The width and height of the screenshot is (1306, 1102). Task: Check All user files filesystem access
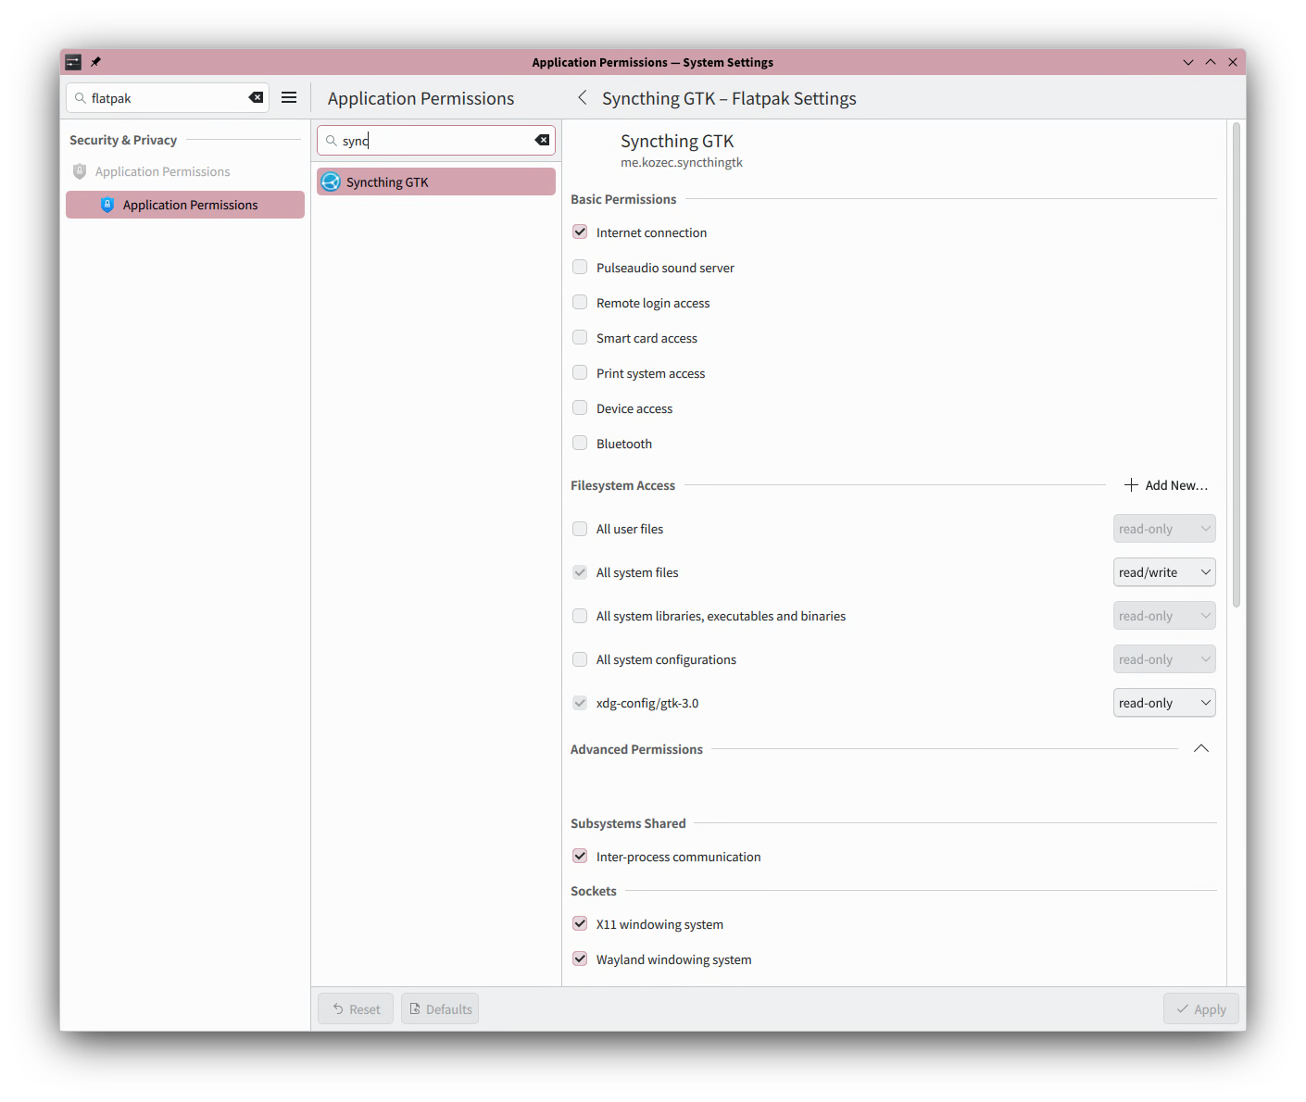click(580, 529)
